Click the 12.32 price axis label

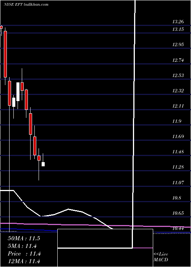tap(178, 91)
